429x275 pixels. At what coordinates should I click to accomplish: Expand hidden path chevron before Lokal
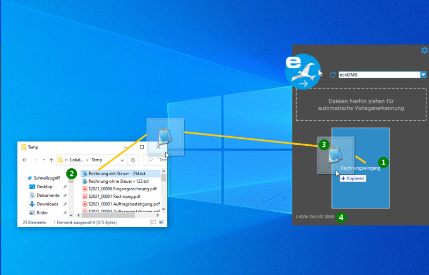point(66,160)
